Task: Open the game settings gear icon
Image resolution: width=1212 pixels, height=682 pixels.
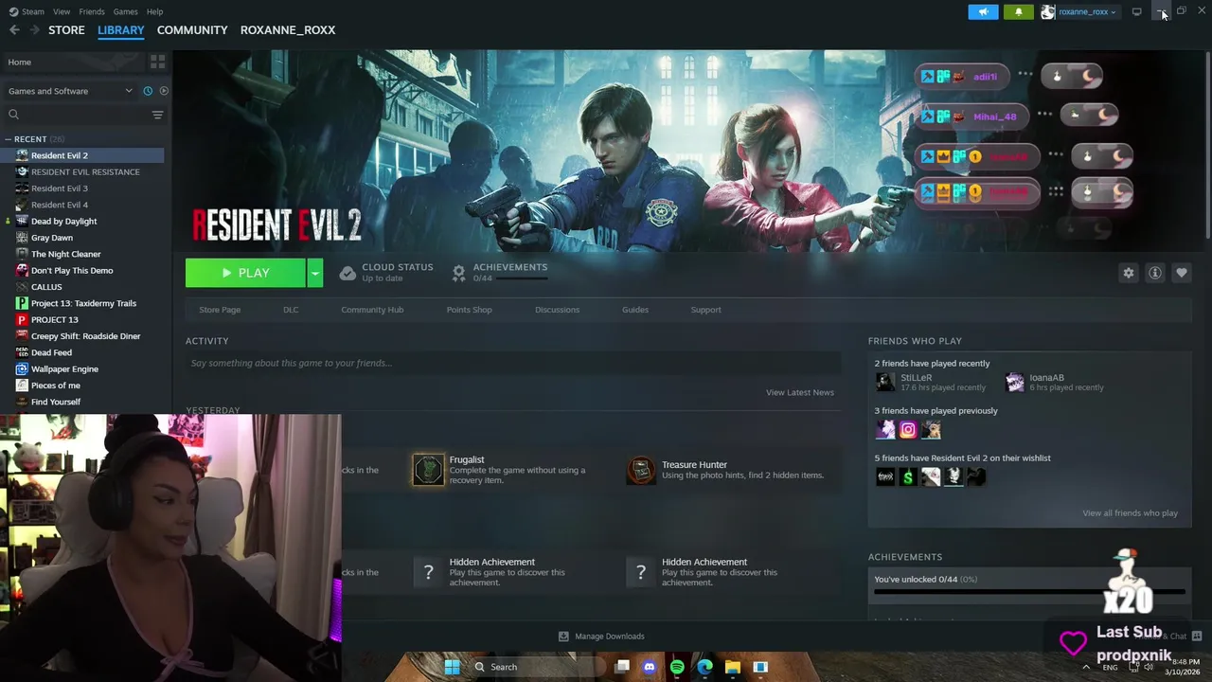Action: [x=1128, y=273]
